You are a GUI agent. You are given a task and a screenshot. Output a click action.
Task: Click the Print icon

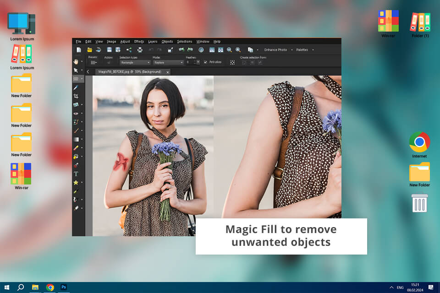140,50
